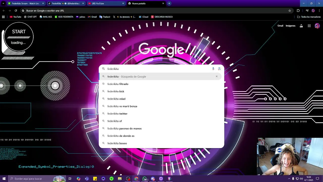323x182 pixels.
Task: Select suggestion federikita edad
Action: tap(160, 99)
